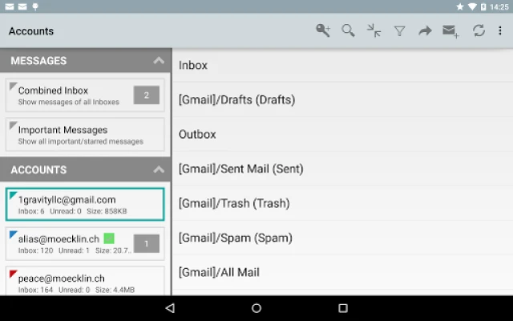Open Important Messages
This screenshot has width=513, height=321.
click(85, 135)
